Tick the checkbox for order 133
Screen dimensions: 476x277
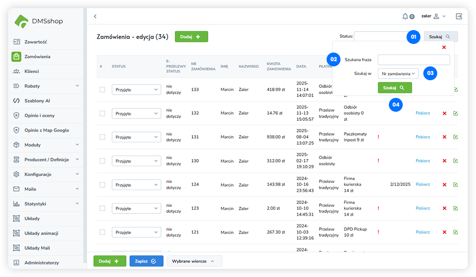[102, 89]
